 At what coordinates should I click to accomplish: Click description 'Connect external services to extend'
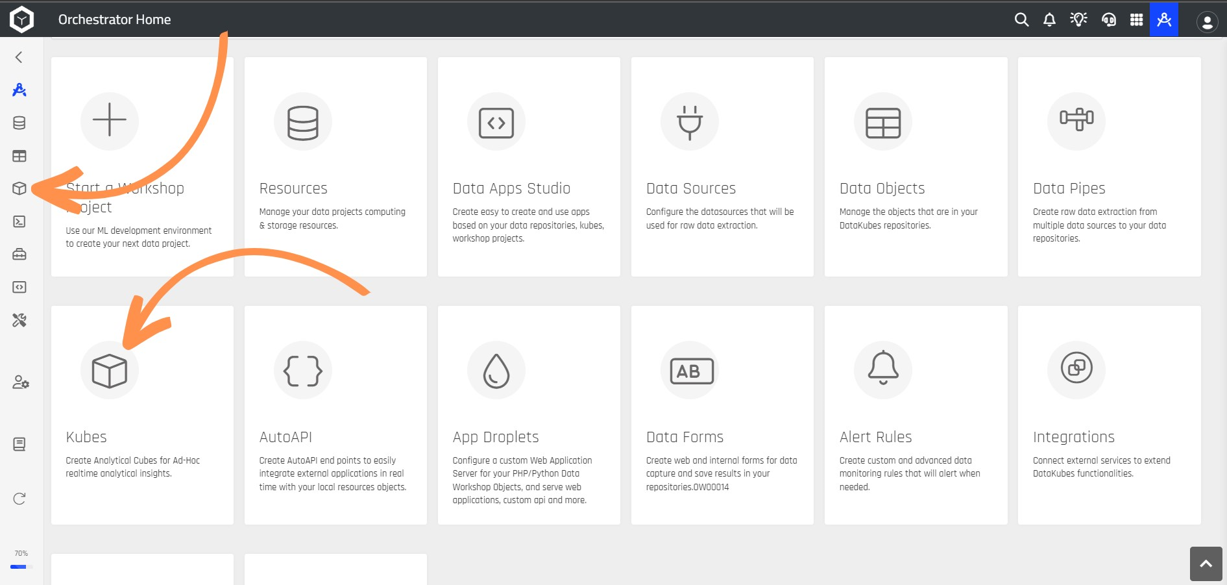coord(1101,460)
